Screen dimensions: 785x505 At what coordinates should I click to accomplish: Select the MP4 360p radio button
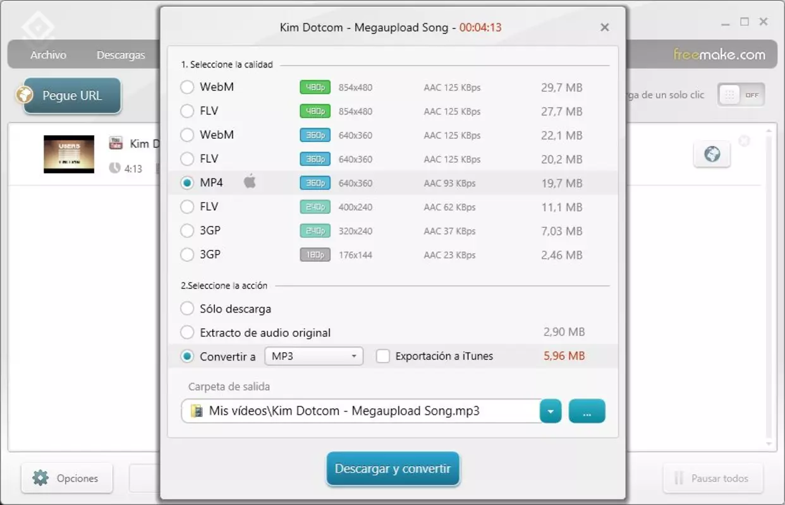coord(187,183)
